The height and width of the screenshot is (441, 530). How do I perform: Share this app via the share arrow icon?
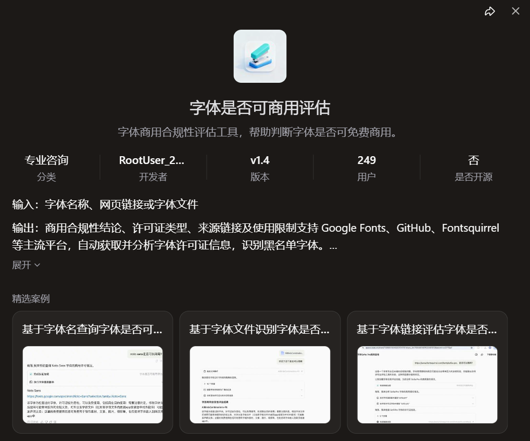point(490,11)
